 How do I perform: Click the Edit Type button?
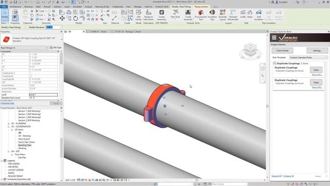click(56, 48)
